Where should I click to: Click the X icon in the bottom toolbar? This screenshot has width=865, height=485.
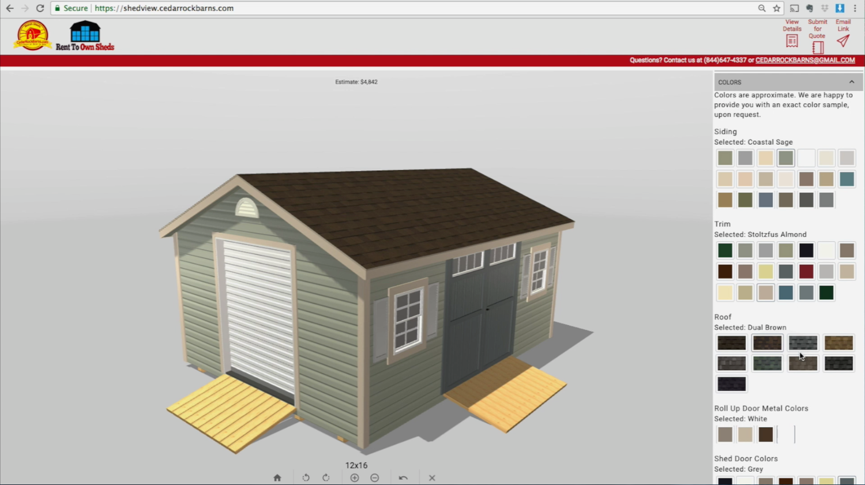click(x=432, y=478)
